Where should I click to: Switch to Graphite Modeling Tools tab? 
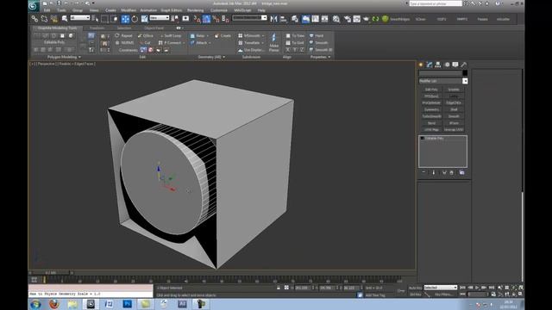pyautogui.click(x=58, y=28)
